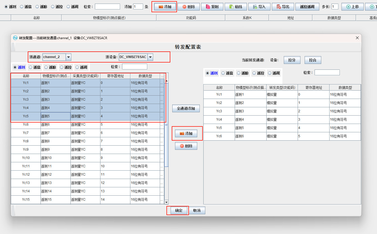Click the 名称 column header in source table

coord(26,76)
